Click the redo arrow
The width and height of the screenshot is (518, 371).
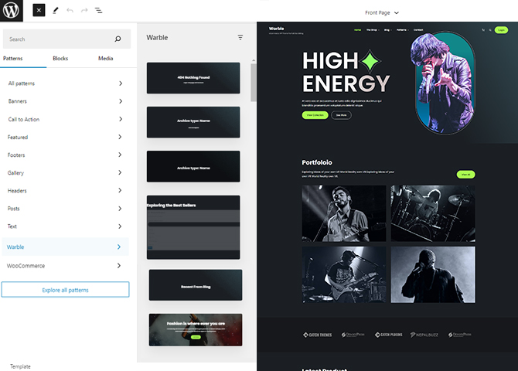84,11
